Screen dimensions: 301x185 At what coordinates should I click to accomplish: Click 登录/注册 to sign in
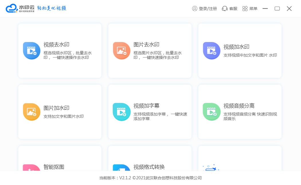click(208, 8)
